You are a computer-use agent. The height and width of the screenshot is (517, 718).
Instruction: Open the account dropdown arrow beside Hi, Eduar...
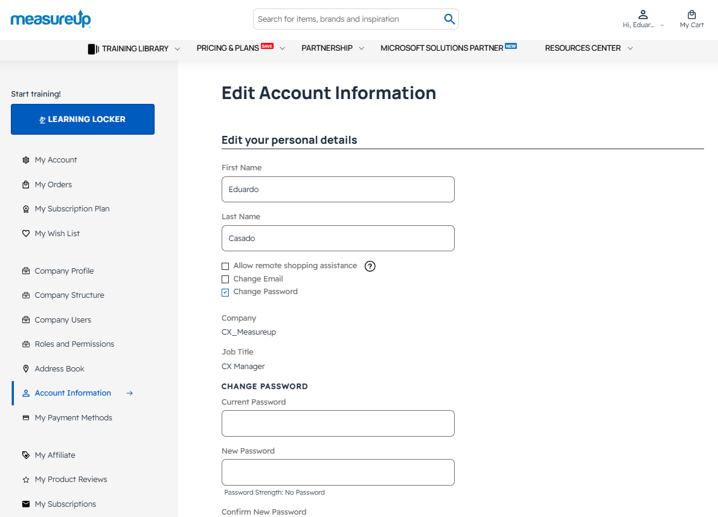coord(662,25)
